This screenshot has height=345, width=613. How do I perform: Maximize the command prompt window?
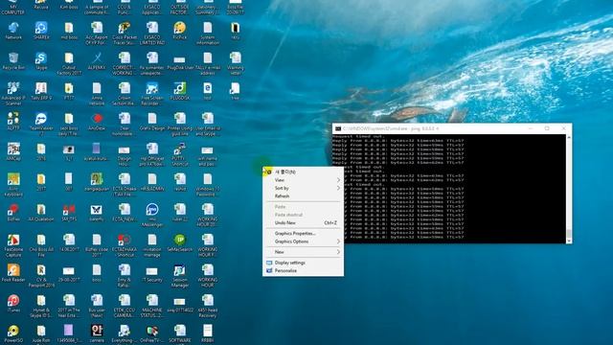click(547, 128)
